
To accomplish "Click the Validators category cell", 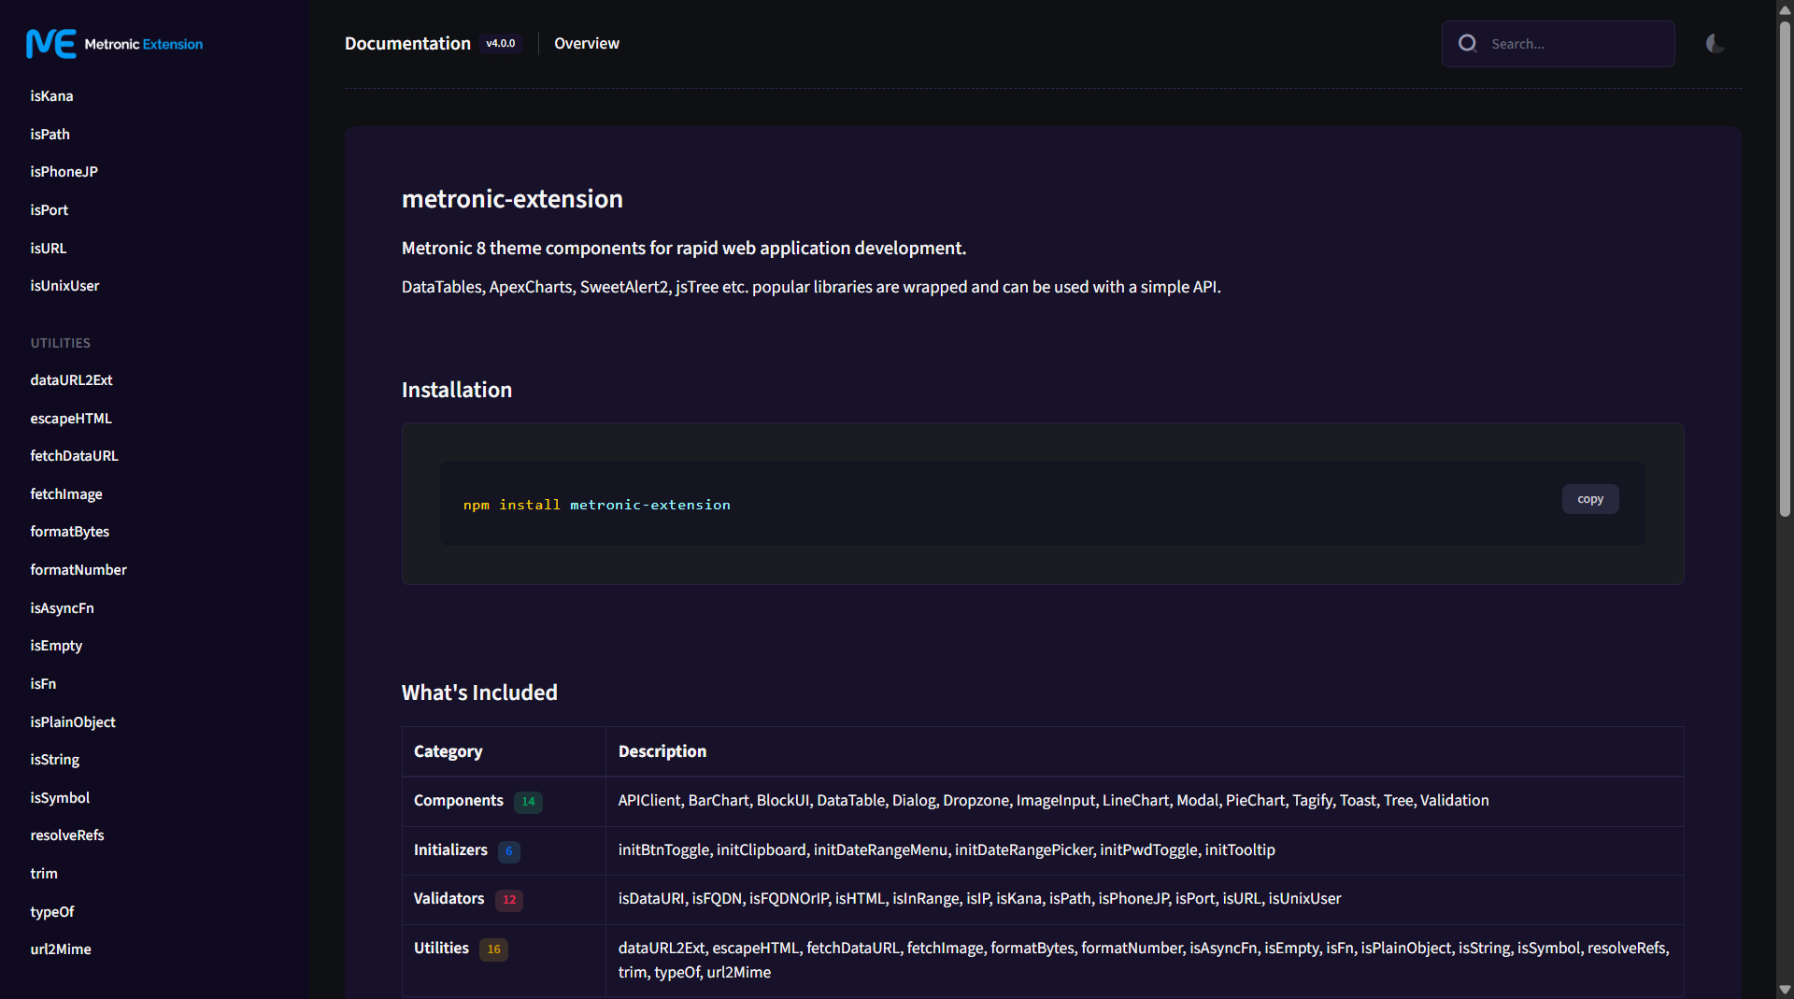I will pyautogui.click(x=504, y=900).
